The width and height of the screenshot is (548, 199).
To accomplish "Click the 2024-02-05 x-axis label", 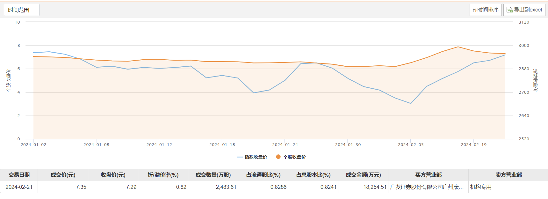I will (411, 145).
